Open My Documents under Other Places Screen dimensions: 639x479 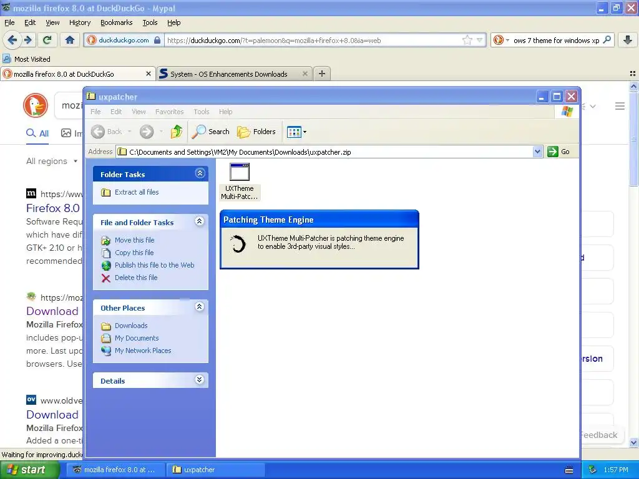point(137,338)
